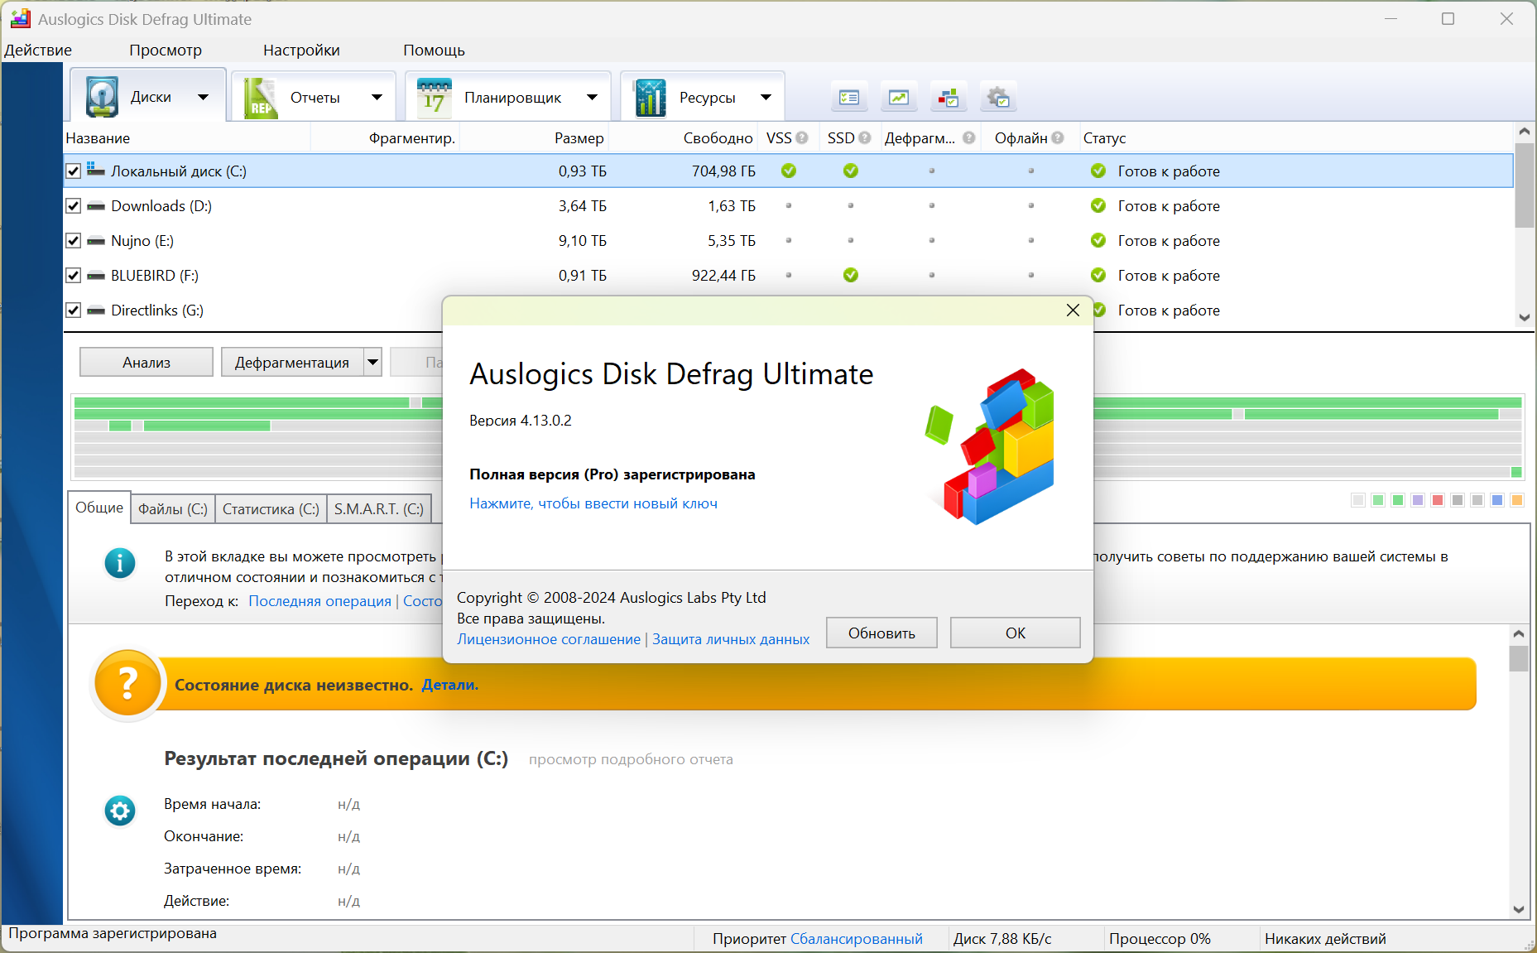Expand the Диски dropdown arrow
The image size is (1537, 953).
[203, 97]
